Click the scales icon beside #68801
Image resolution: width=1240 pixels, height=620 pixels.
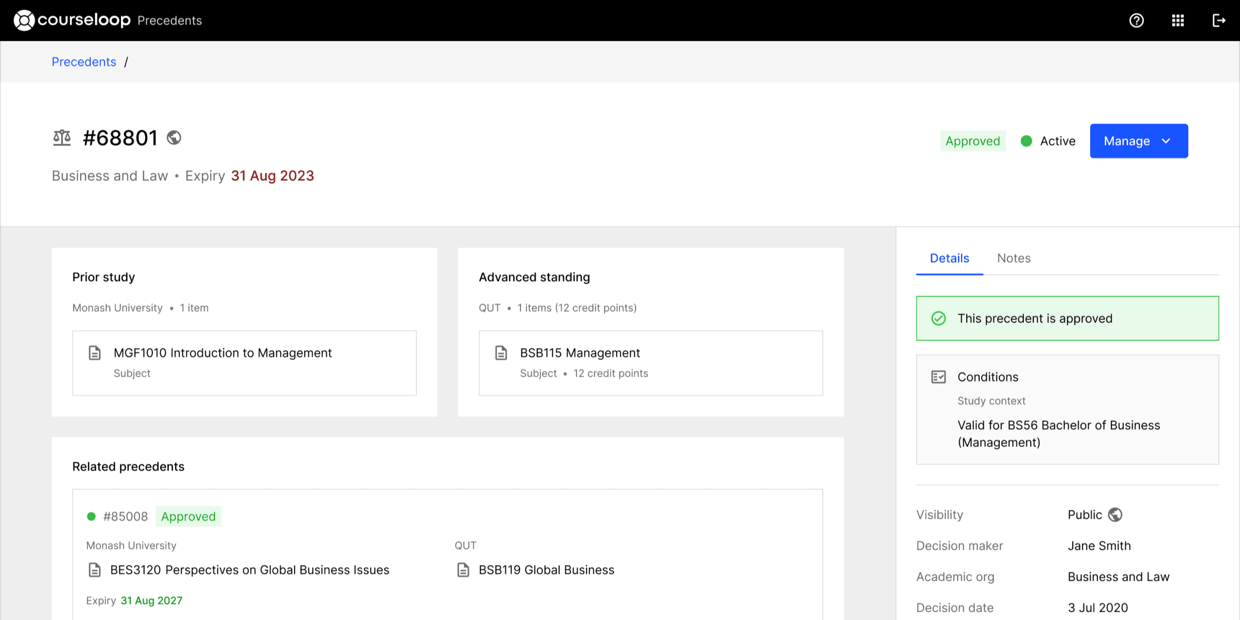coord(62,138)
